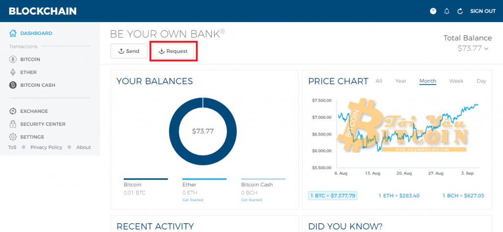Expand the Total Balance dropdown arrow
The width and height of the screenshot is (503, 232).
(487, 49)
